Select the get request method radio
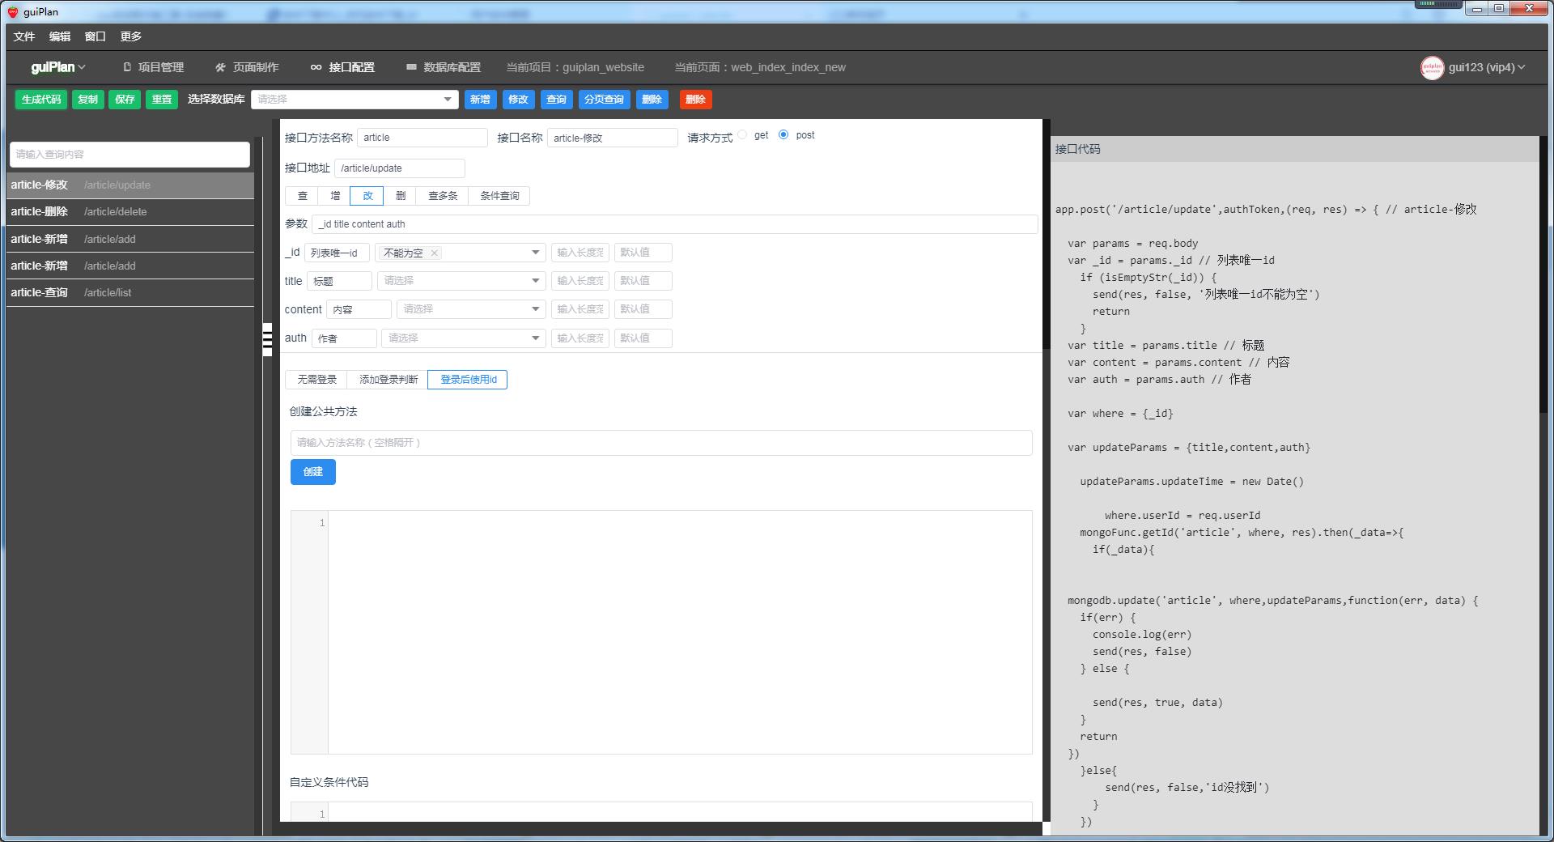 tap(742, 135)
